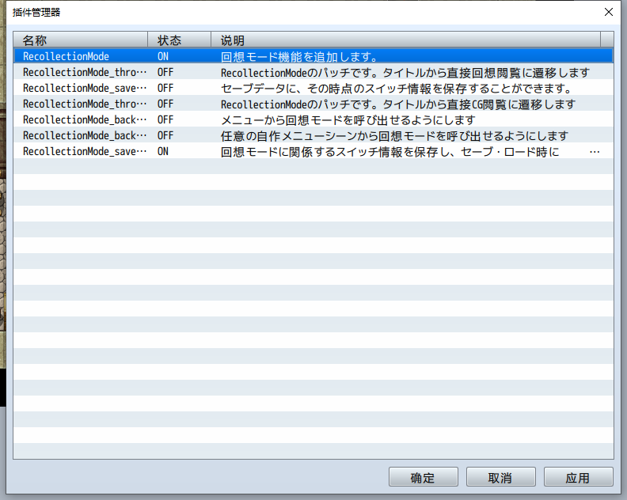Click description メニューから回想モードを呼び出せるようにします
Viewport: 627px width, 500px height.
pyautogui.click(x=348, y=120)
